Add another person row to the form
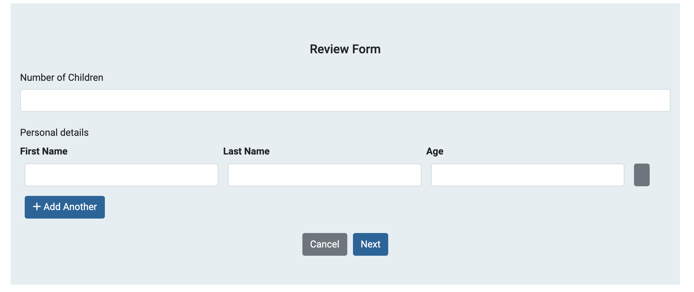 (65, 207)
